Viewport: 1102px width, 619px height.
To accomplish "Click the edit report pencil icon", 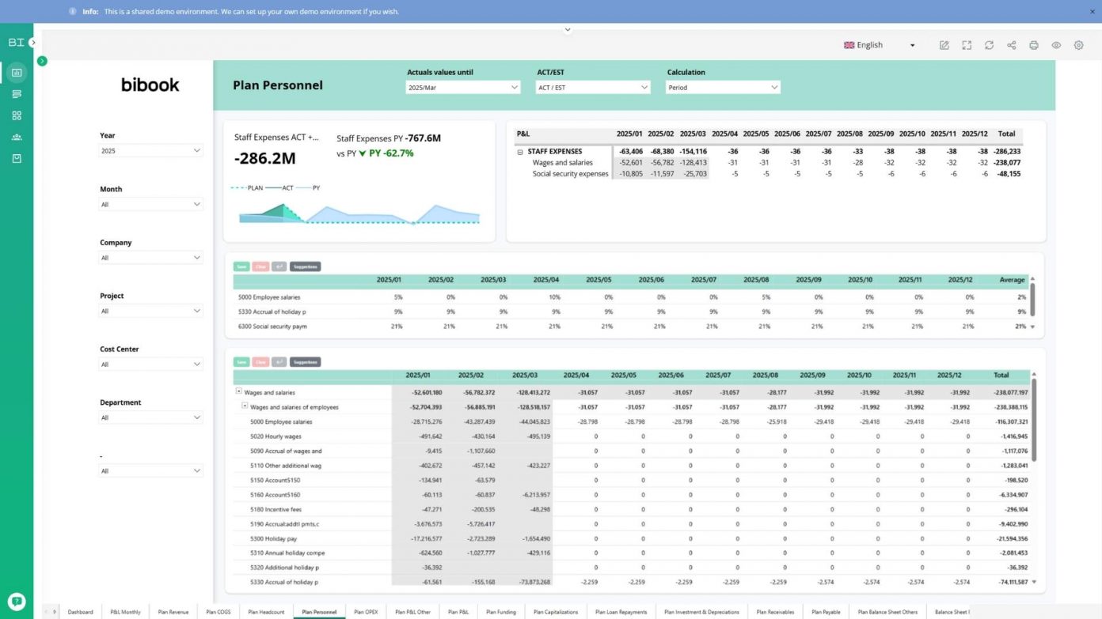I will click(944, 46).
